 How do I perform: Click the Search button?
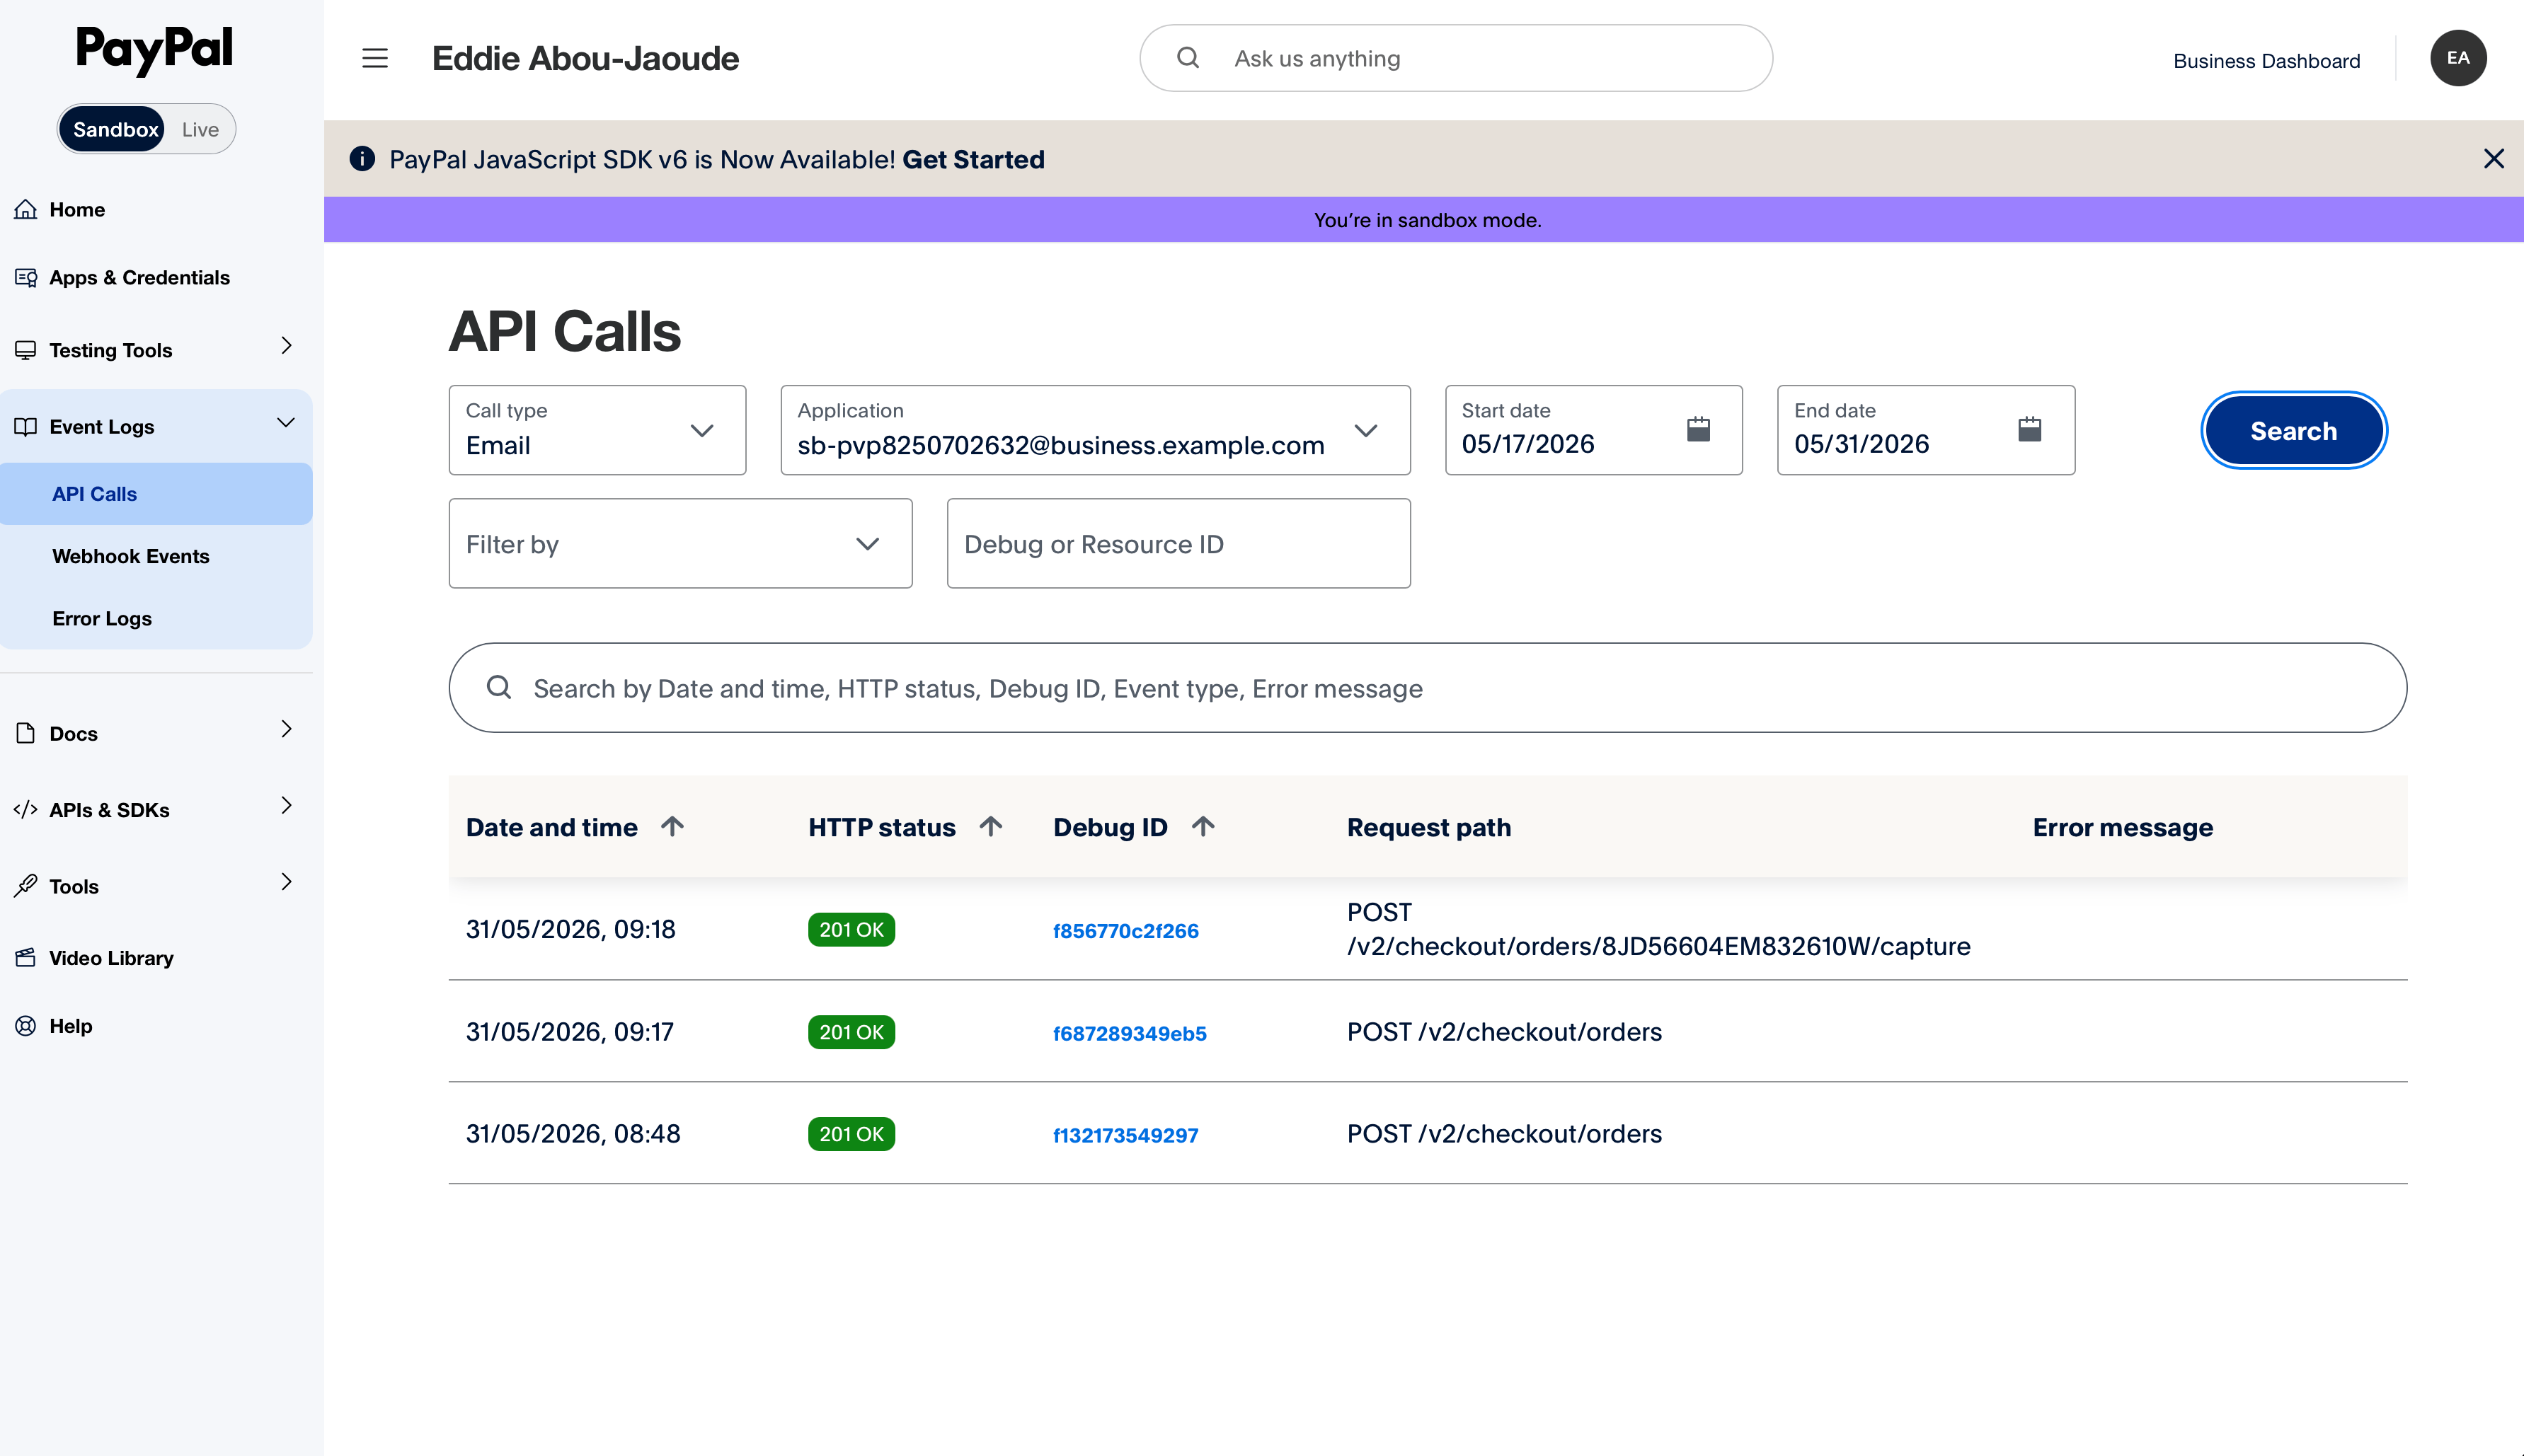click(2294, 430)
